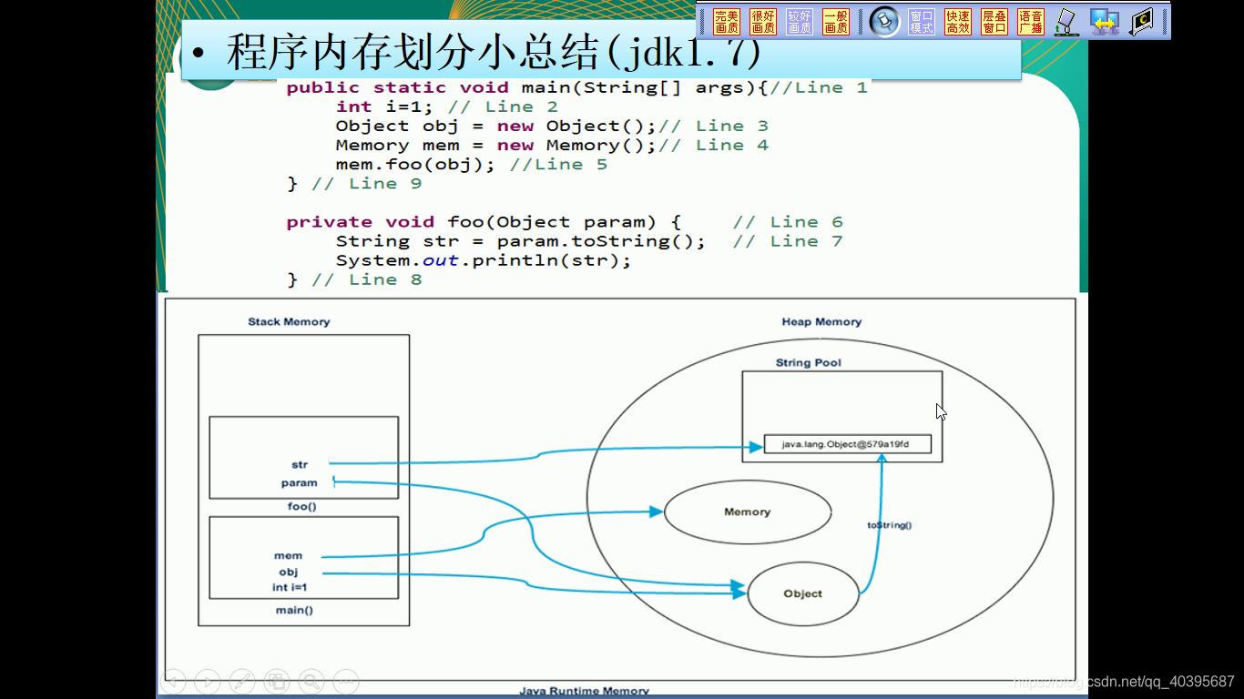Click code line 'Object obj = new Object()'
This screenshot has width=1244, height=699.
pyautogui.click(x=552, y=126)
